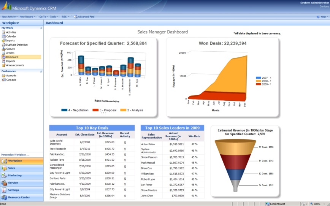The height and width of the screenshot is (206, 330).
Task: Click Personalize Workplace link
Action: [x=15, y=155]
